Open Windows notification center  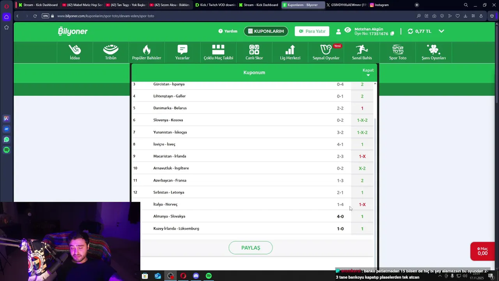click(491, 276)
